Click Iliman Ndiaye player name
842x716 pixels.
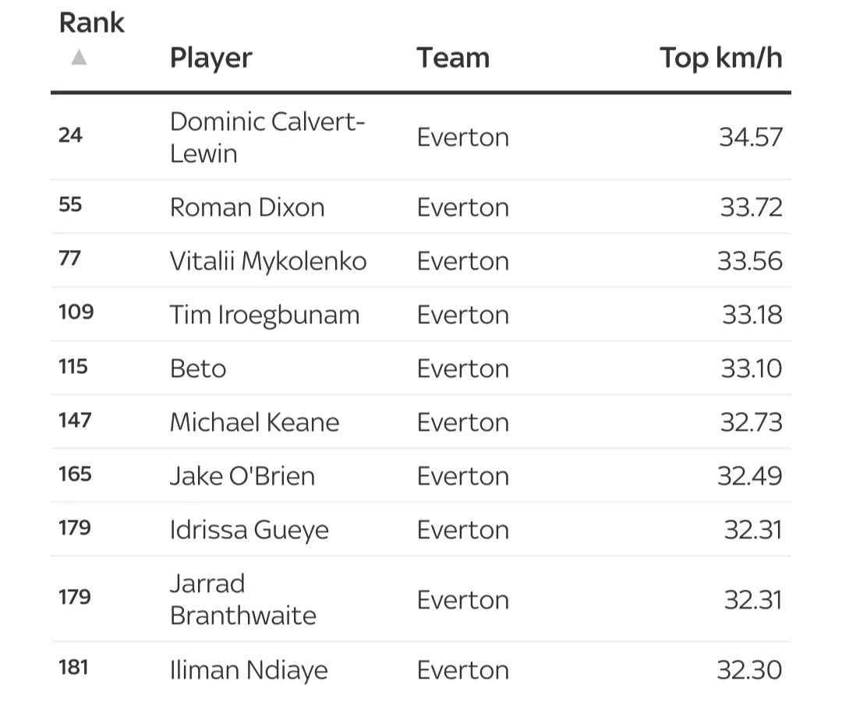coord(249,670)
